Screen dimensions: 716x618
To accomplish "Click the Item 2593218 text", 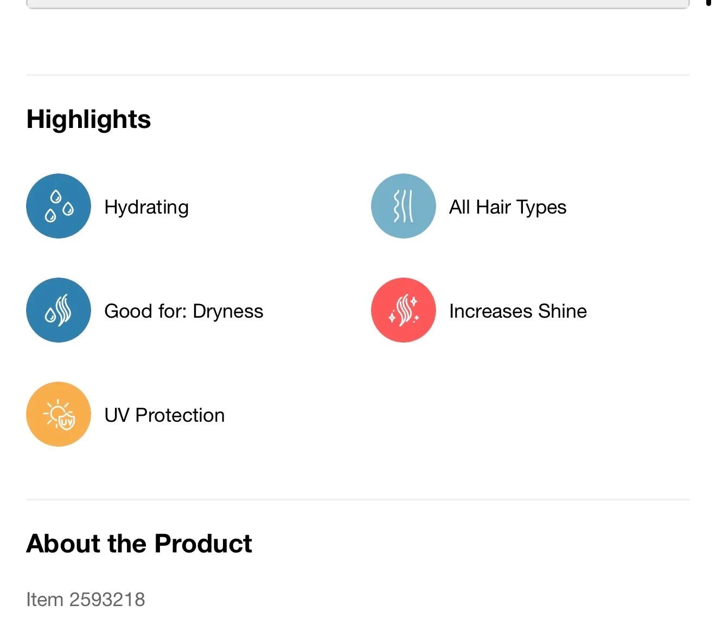I will 86,600.
